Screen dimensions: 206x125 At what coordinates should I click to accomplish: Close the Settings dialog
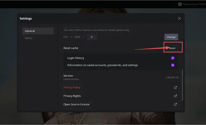coord(179,18)
